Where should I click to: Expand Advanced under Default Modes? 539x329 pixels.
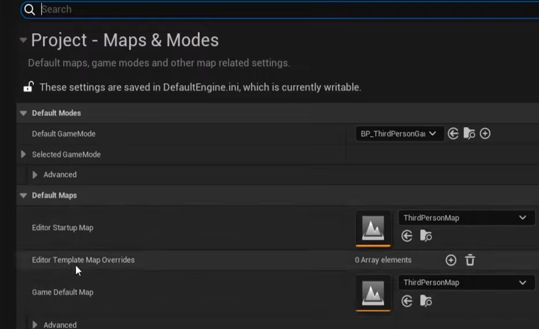[x=35, y=175]
